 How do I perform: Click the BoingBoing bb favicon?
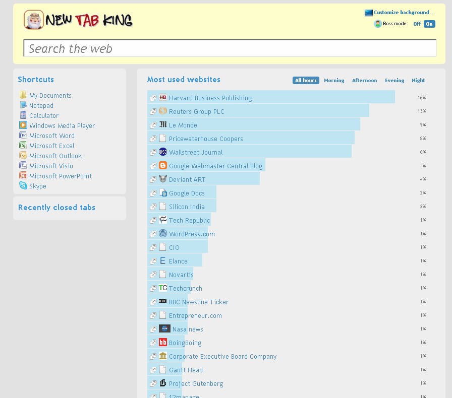coord(163,342)
